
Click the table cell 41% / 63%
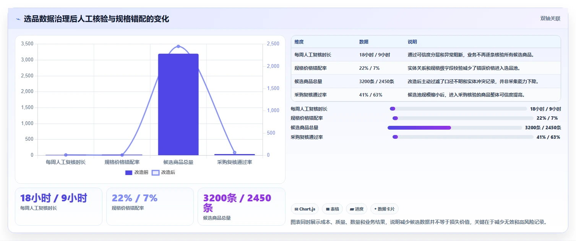tap(370, 95)
